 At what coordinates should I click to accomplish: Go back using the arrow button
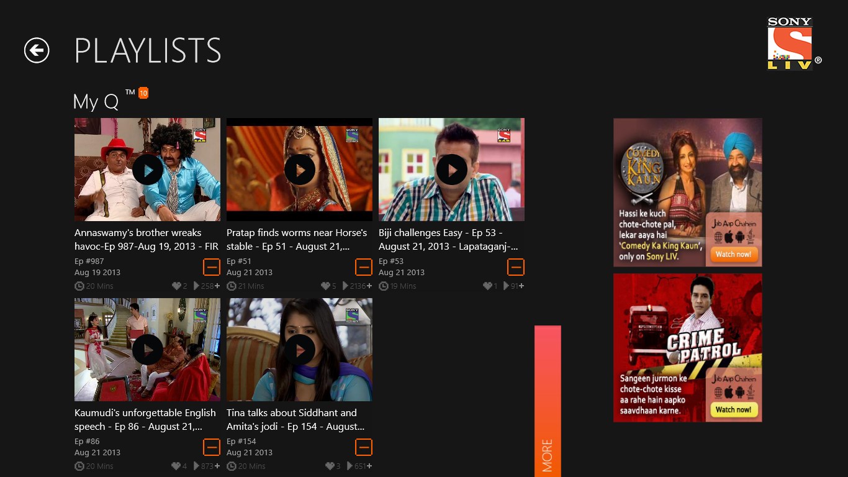[37, 50]
